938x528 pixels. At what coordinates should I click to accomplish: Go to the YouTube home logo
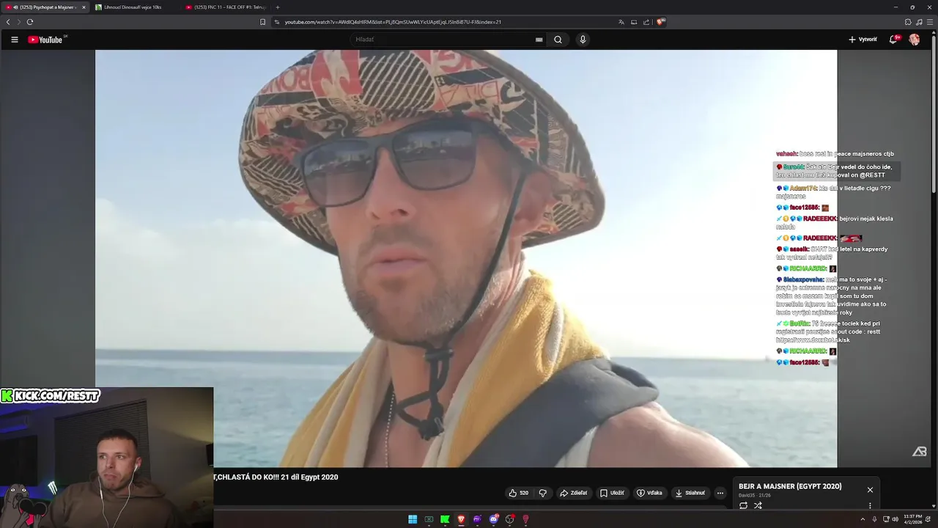point(47,40)
